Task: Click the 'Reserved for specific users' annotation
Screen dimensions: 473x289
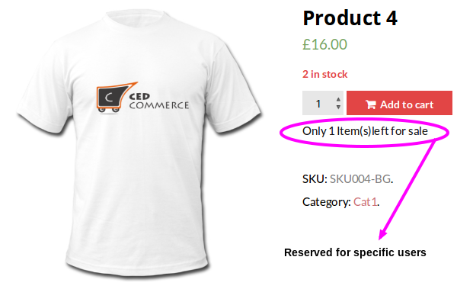Action: pos(355,252)
